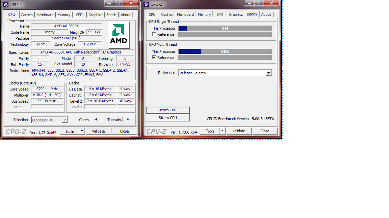Click CPU-Z app icon in left window title

point(6,4)
